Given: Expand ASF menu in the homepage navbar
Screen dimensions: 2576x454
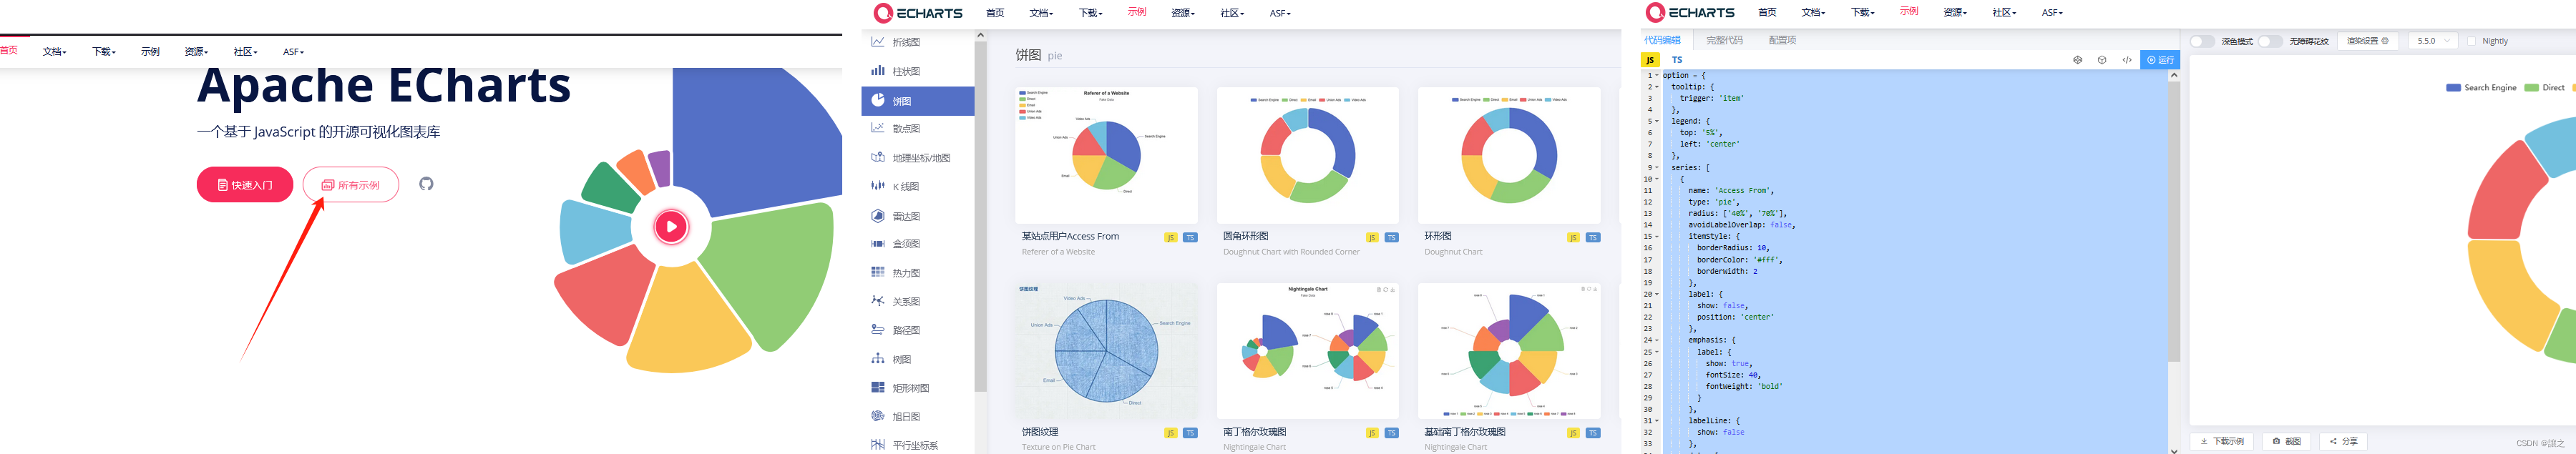Looking at the screenshot, I should (x=293, y=52).
